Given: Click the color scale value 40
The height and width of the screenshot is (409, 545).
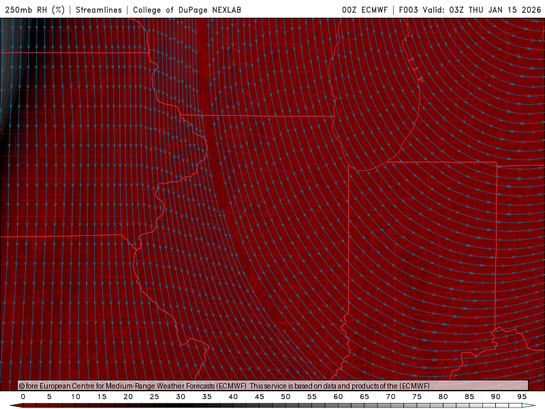Looking at the screenshot, I should point(233,397).
